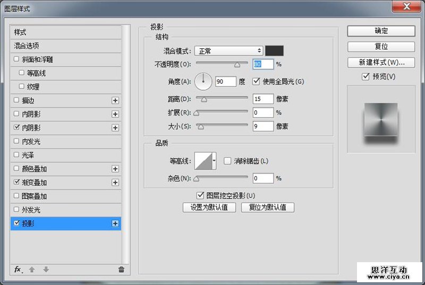Click the 杂色 percent value field

263,178
